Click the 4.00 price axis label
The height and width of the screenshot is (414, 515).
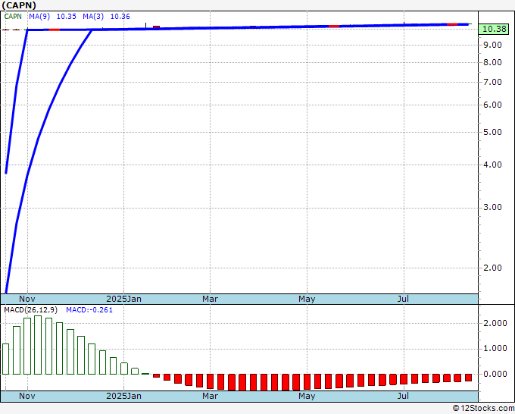pyautogui.click(x=493, y=165)
